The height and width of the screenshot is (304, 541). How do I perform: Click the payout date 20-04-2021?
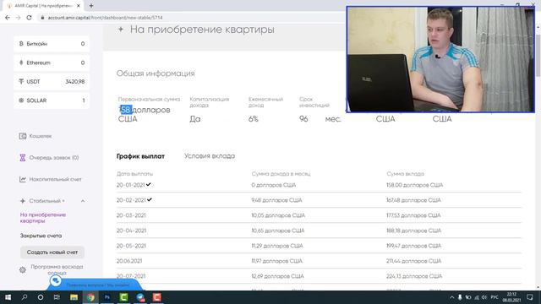click(x=131, y=231)
